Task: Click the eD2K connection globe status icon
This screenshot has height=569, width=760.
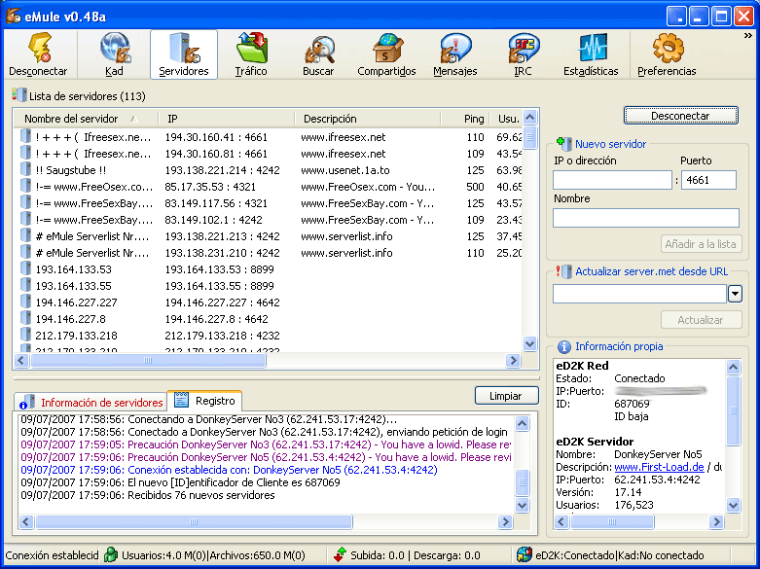Action: tap(524, 555)
